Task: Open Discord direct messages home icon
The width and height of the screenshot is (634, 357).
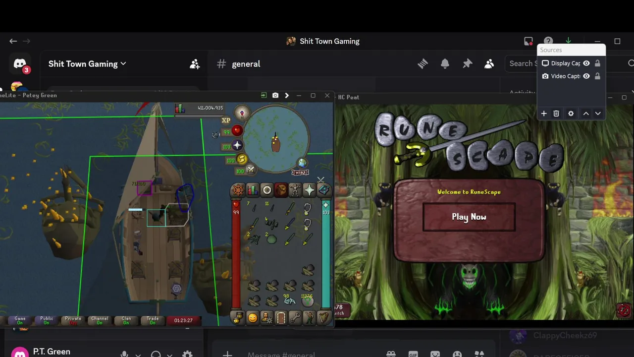Action: click(x=20, y=64)
